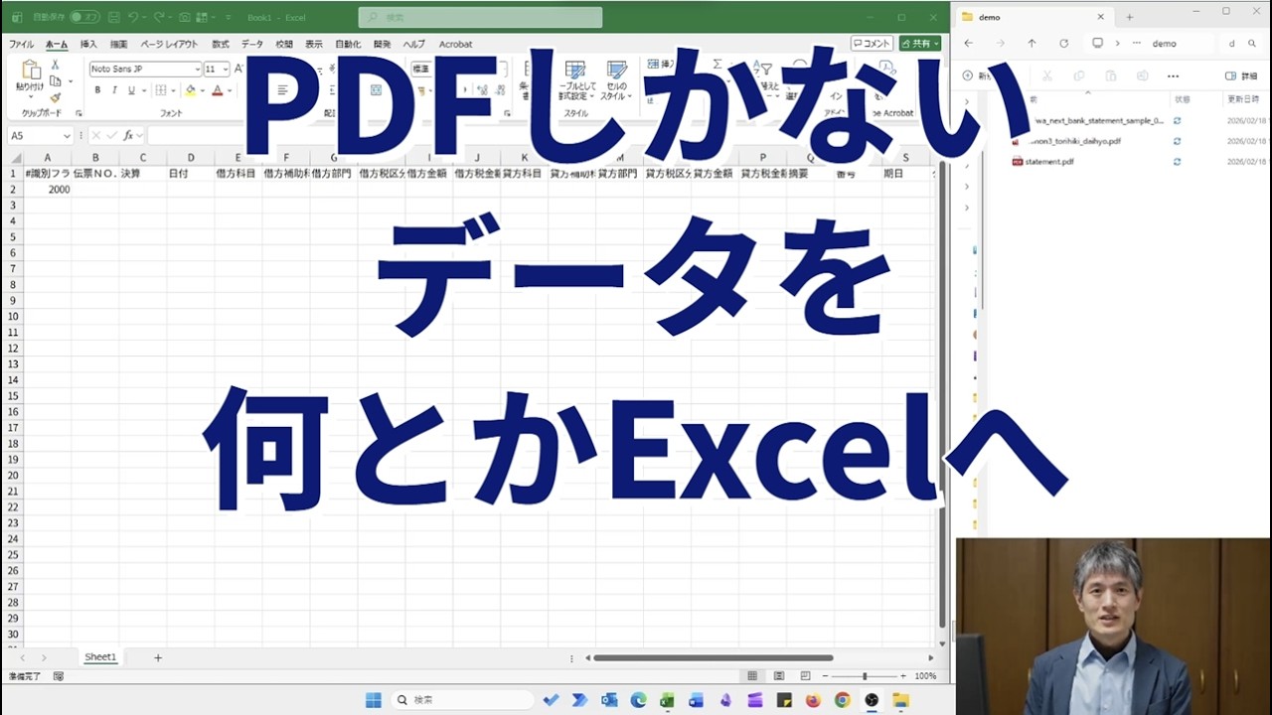Click the Details (詳細) button in Explorer
Viewport: 1272px width, 715px height.
1241,76
